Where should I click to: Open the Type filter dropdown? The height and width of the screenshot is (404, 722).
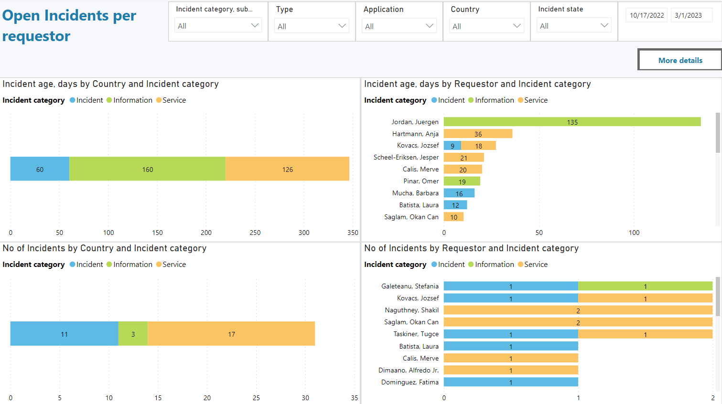[x=312, y=26]
